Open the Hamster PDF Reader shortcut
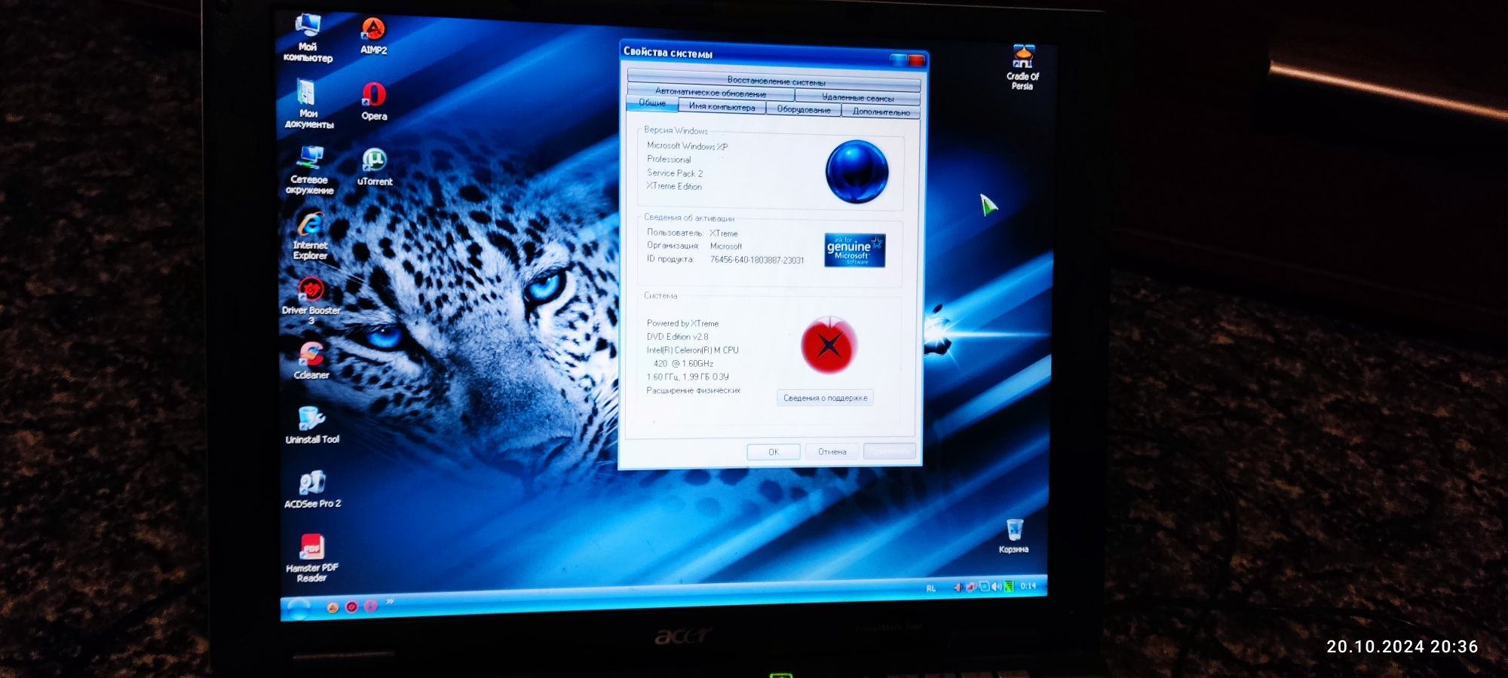 [312, 558]
